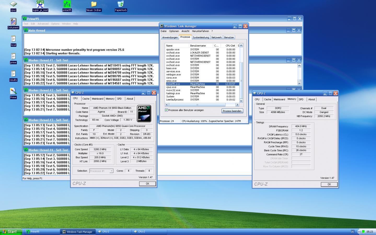
Task: Open the Herunterfahren menu in Task-Manager
Action: (200, 31)
